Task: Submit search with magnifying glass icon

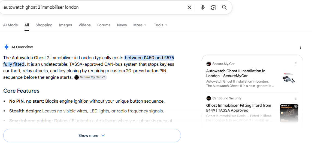Action: point(225,7)
